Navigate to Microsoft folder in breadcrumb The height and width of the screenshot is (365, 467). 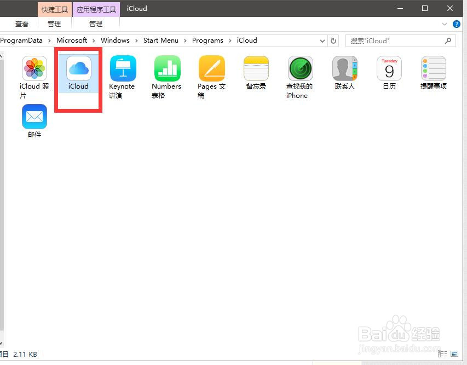point(72,40)
